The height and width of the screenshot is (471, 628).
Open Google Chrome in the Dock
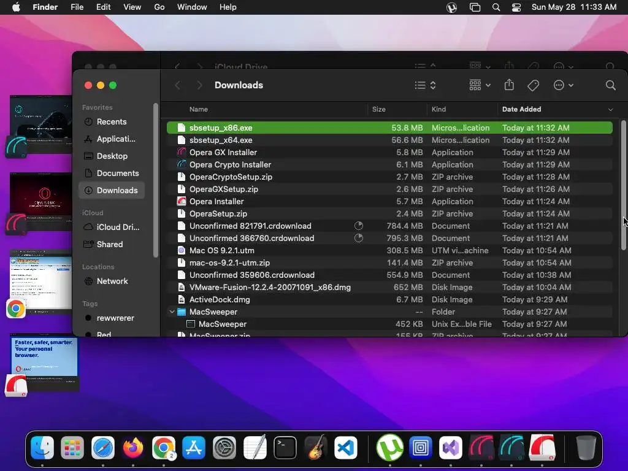[x=163, y=447]
